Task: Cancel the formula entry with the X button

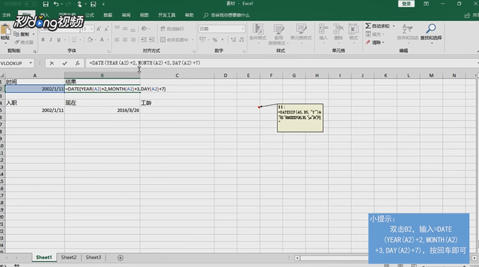Action: coord(51,63)
